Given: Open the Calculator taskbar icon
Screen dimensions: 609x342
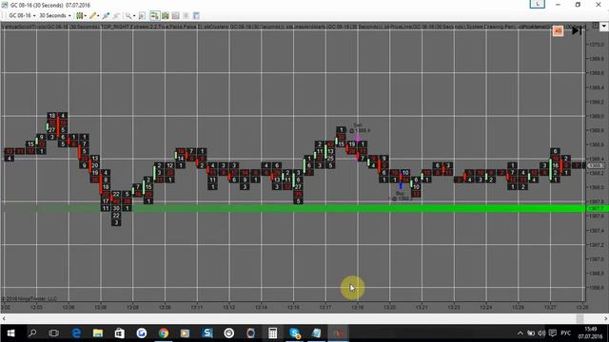Looking at the screenshot, I should pos(273,332).
